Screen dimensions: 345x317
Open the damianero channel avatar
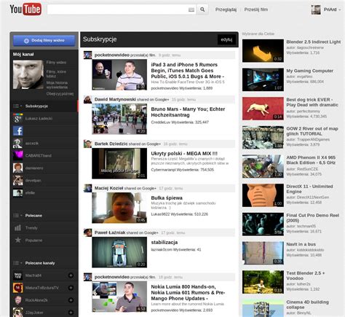click(17, 168)
